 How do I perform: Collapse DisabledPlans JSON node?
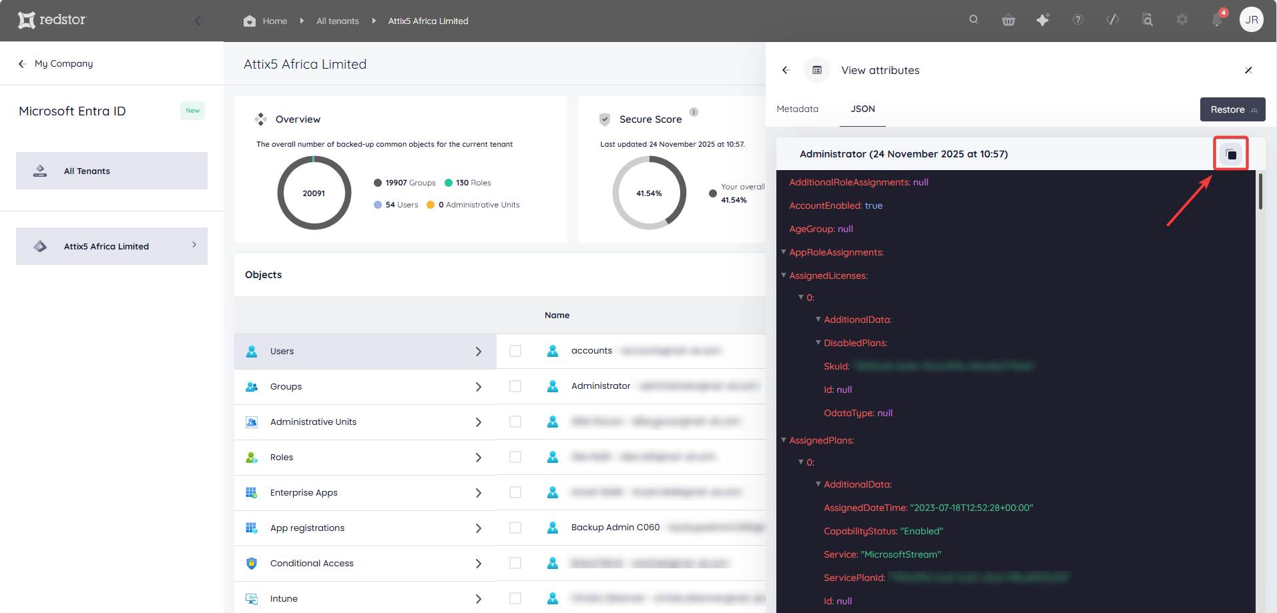(818, 342)
